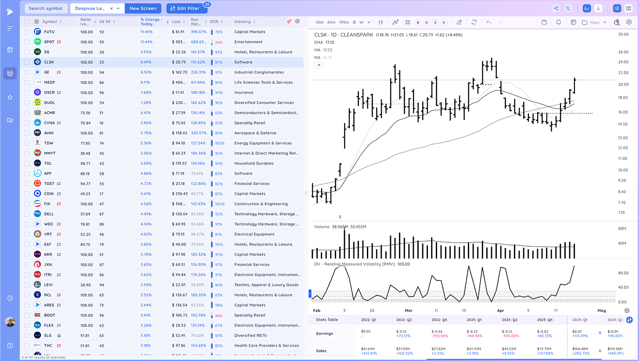Screen dimensions: 639x361
Task: Click the refresh chart icon
Action: point(474,22)
